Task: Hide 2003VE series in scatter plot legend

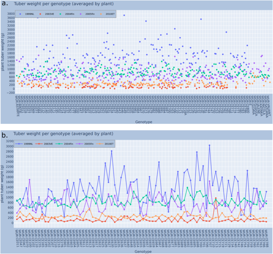Action: pos(48,14)
